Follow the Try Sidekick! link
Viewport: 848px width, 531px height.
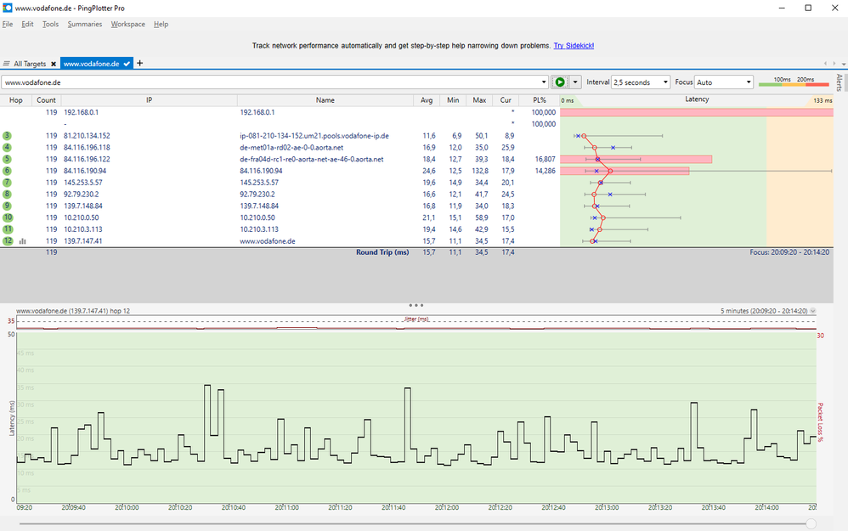click(574, 46)
